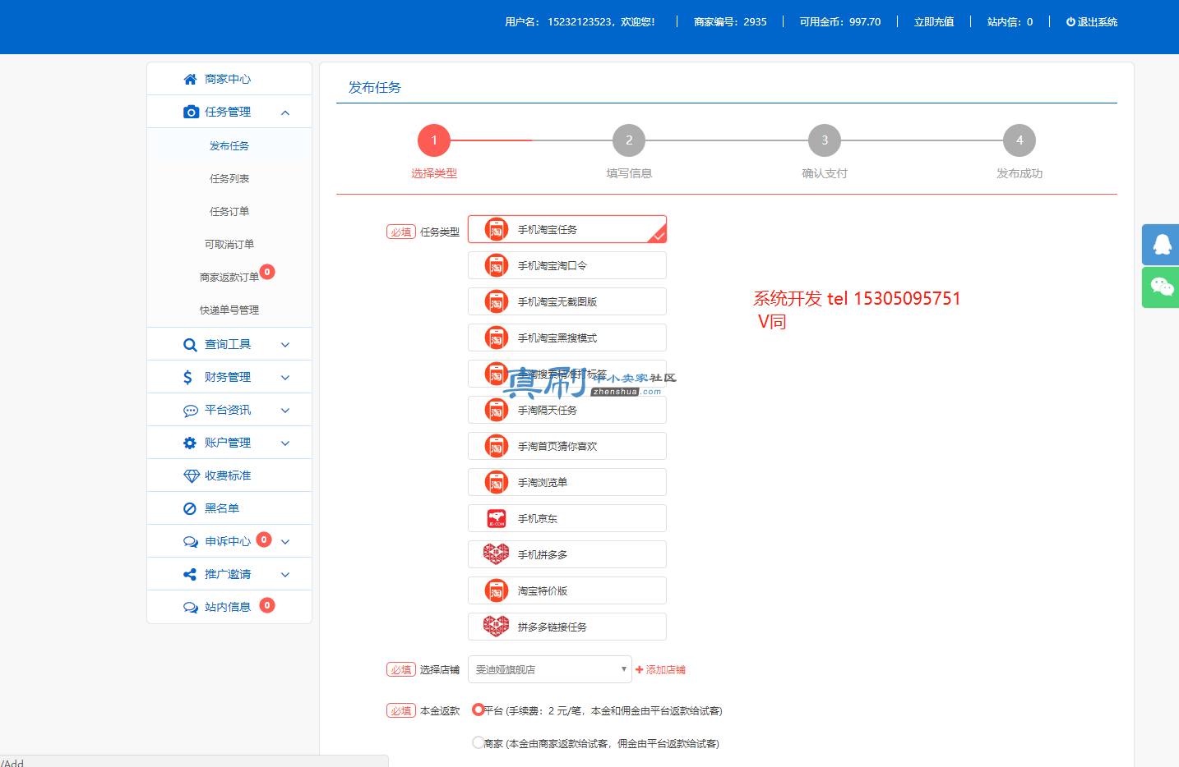Click the share icon beside 推广邀请
1179x767 pixels.
click(190, 574)
